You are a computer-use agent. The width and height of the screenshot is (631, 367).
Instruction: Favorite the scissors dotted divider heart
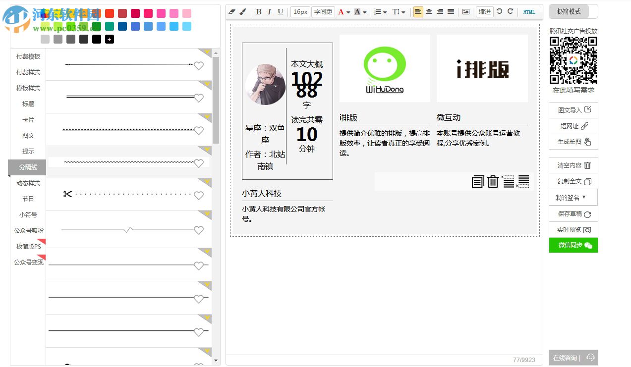tap(199, 196)
